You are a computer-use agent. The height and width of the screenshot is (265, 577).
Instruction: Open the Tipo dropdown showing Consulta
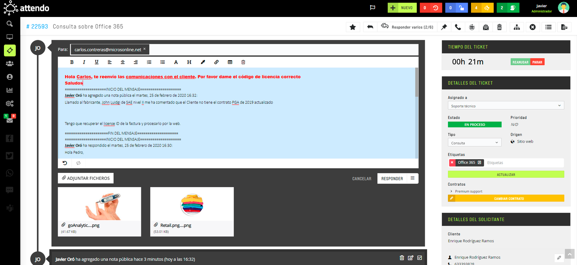[x=475, y=143]
